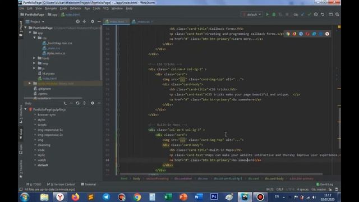Click the Git: master branch status widget
Image resolution: width=359 pixels, height=202 pixels.
[x=319, y=190]
